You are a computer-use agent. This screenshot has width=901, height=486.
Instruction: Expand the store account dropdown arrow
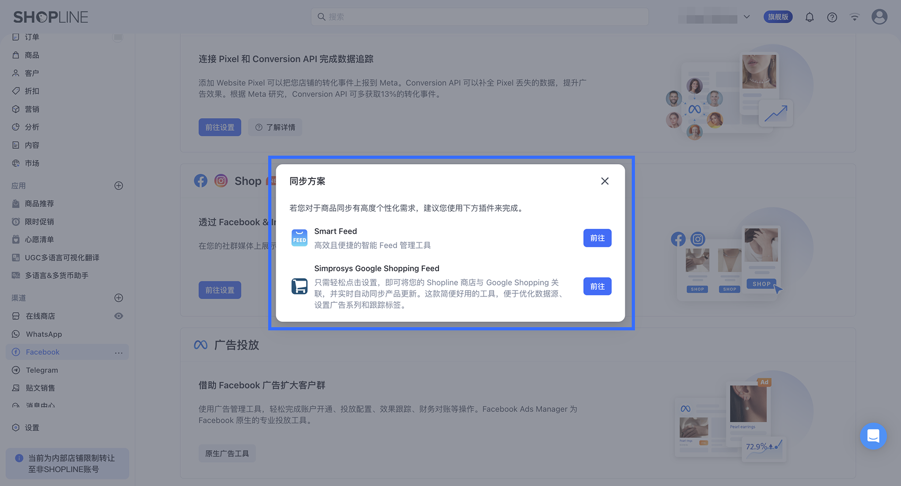747,17
